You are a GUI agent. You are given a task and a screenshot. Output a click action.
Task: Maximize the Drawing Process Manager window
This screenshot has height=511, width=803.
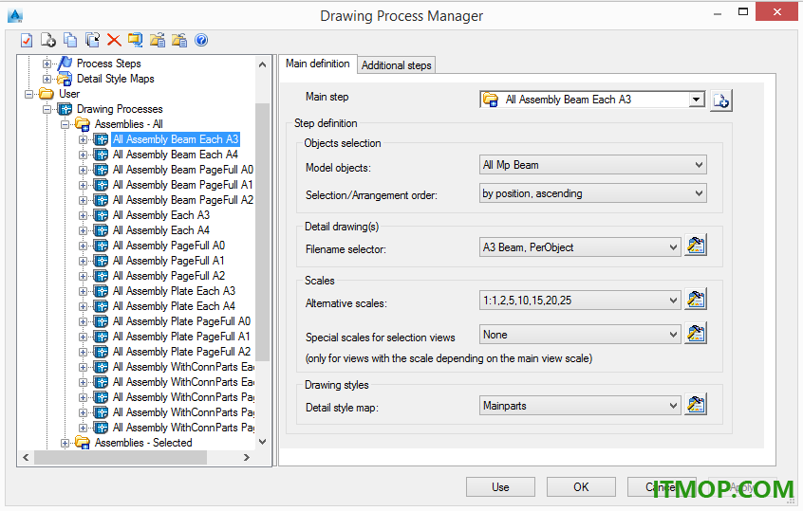[x=743, y=12]
